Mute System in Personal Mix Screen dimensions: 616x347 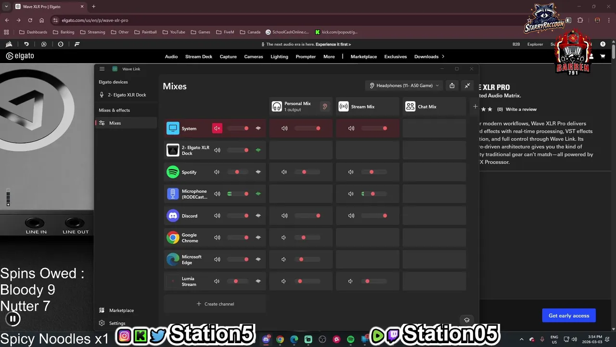pyautogui.click(x=284, y=128)
